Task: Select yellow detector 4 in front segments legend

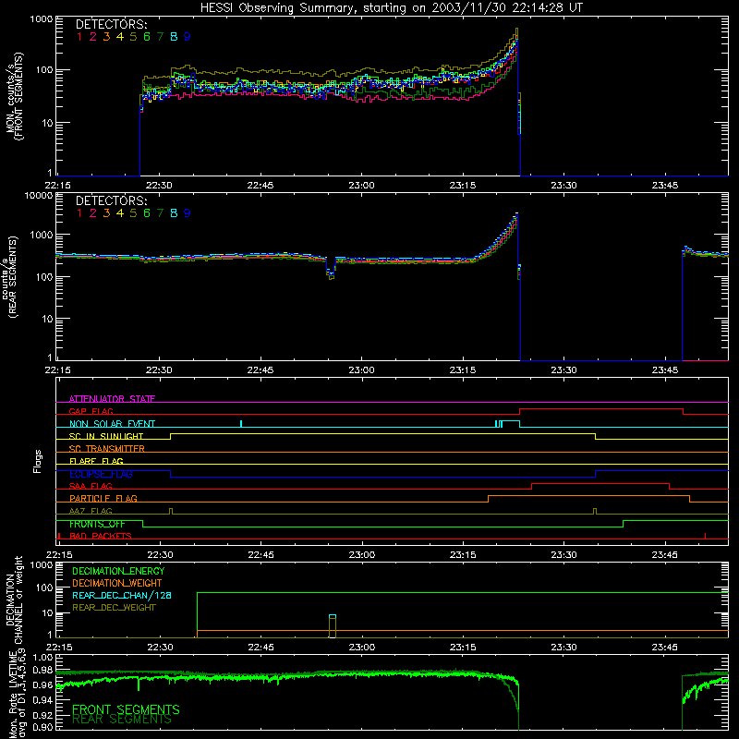Action: click(x=120, y=36)
